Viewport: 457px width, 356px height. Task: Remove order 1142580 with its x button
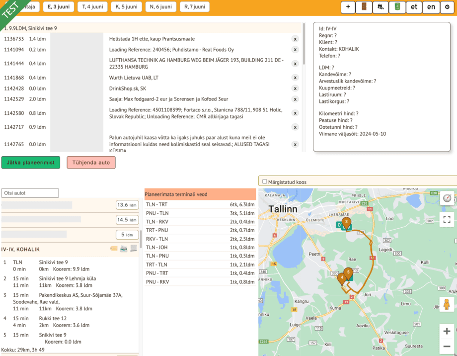pyautogui.click(x=295, y=113)
